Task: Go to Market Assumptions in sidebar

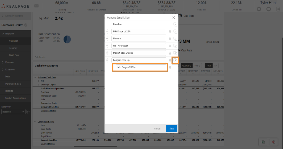Action: coord(15,98)
